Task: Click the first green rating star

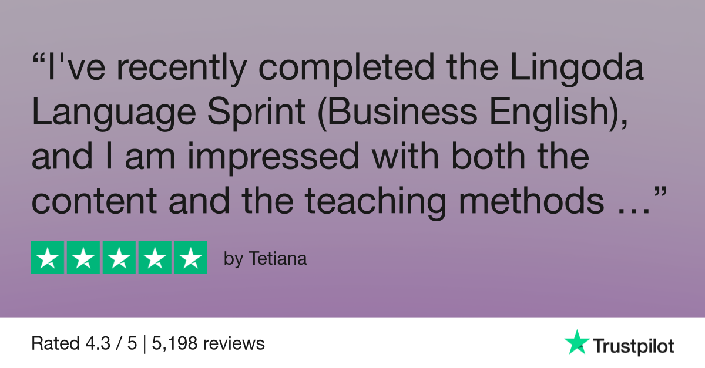Action: click(48, 258)
